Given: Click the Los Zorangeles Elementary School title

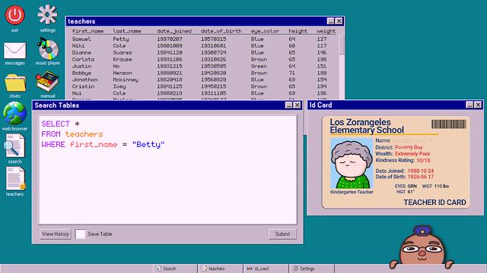Looking at the screenshot, I should (x=367, y=126).
